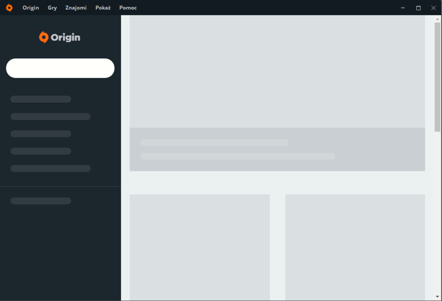Click the white search field in sidebar
This screenshot has height=301, width=442.
(60, 68)
